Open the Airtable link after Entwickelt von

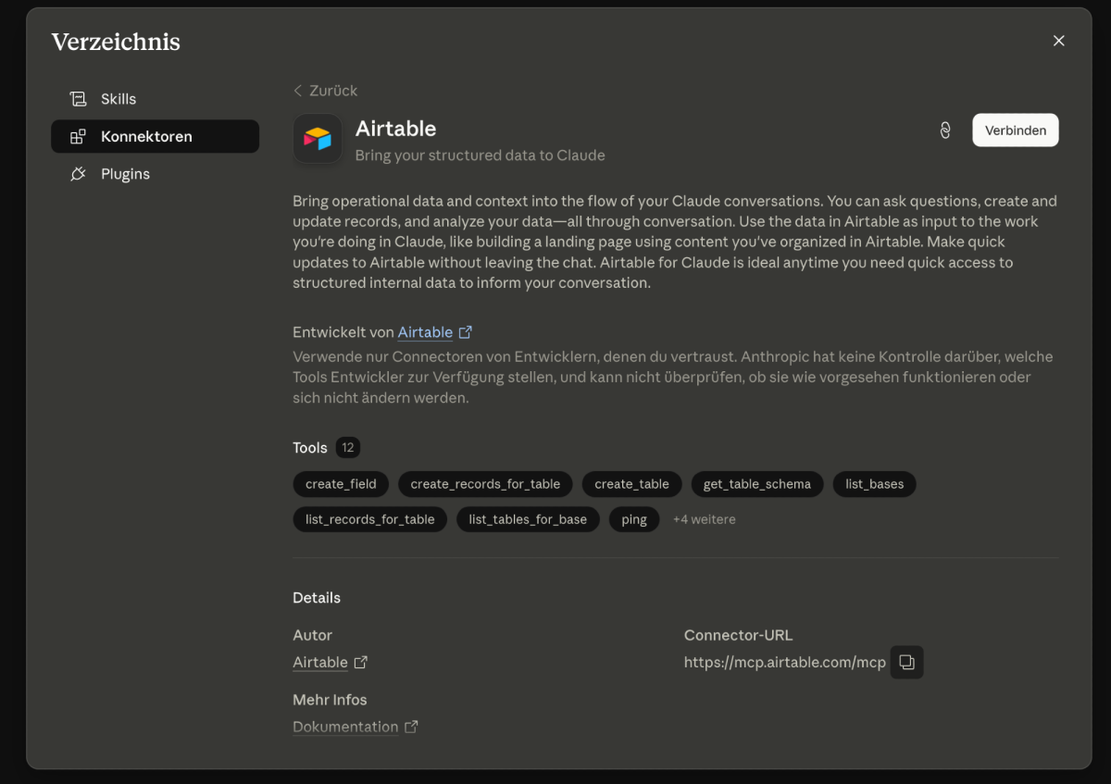pos(425,332)
